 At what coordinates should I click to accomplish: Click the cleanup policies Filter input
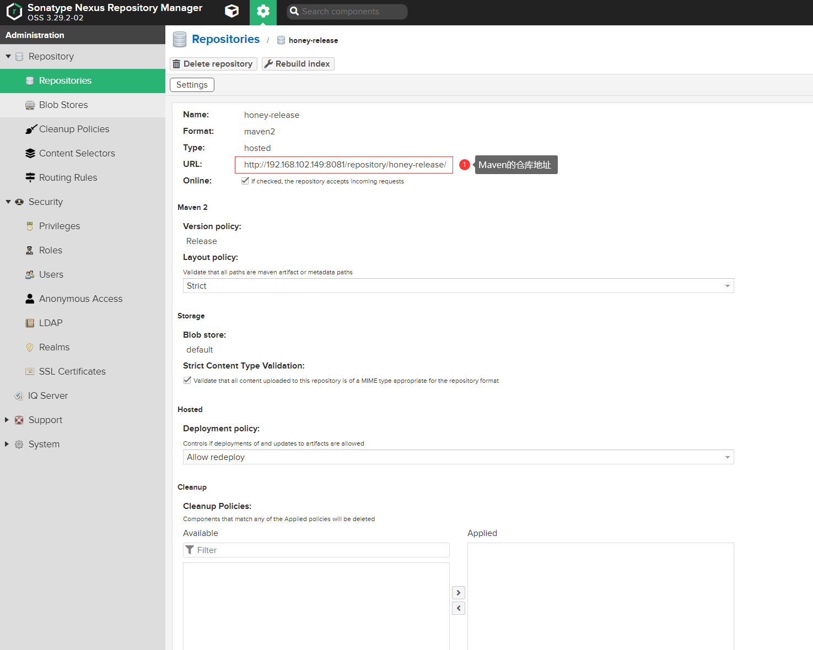pyautogui.click(x=316, y=550)
